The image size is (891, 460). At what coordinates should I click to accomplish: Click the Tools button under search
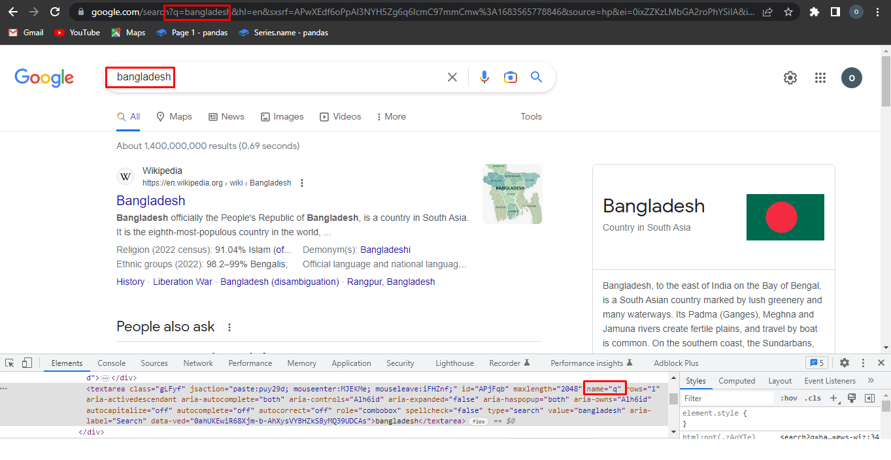pyautogui.click(x=531, y=116)
